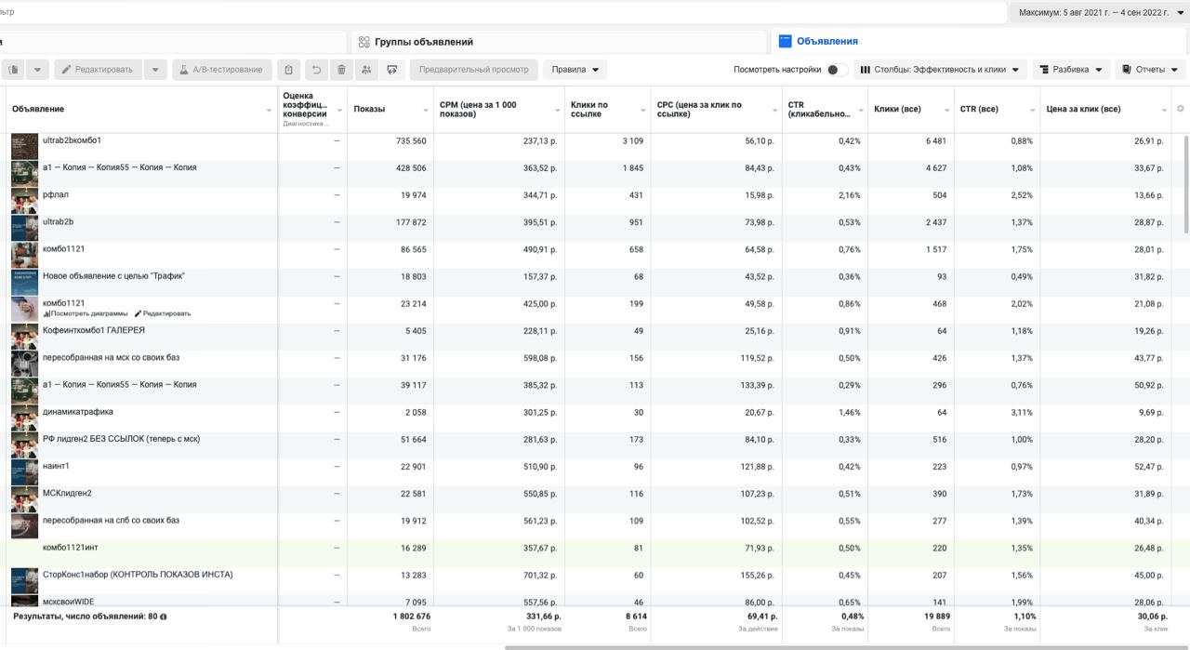Open the Разбивка dropdown
Screen dimensions: 1190x650
click(x=1071, y=70)
